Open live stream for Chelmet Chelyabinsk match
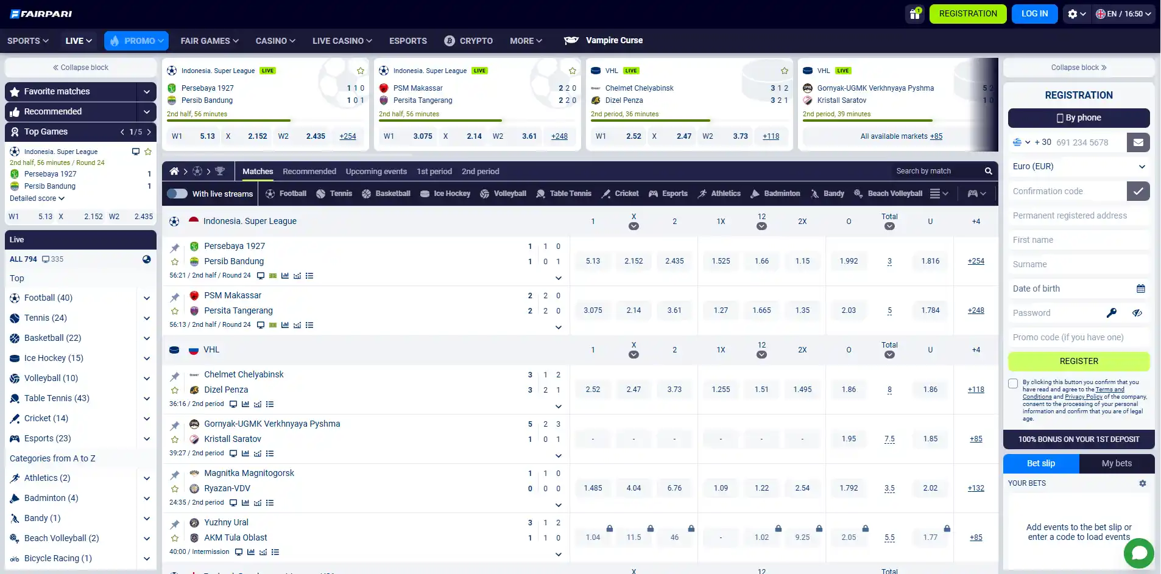The width and height of the screenshot is (1161, 574). click(233, 404)
